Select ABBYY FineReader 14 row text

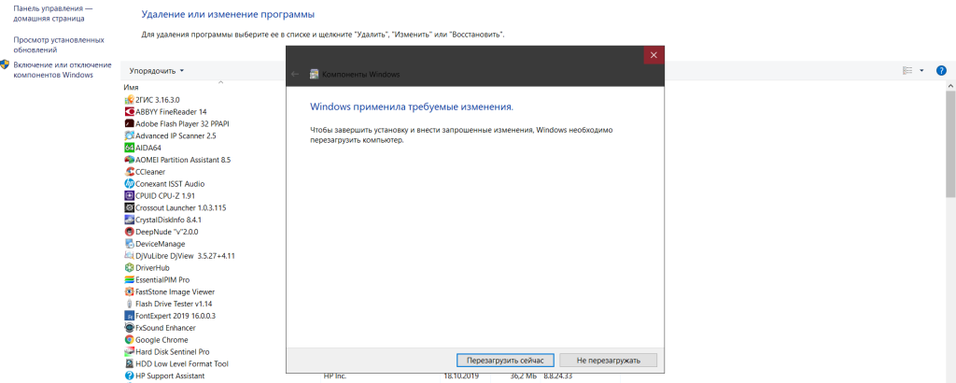pos(172,111)
